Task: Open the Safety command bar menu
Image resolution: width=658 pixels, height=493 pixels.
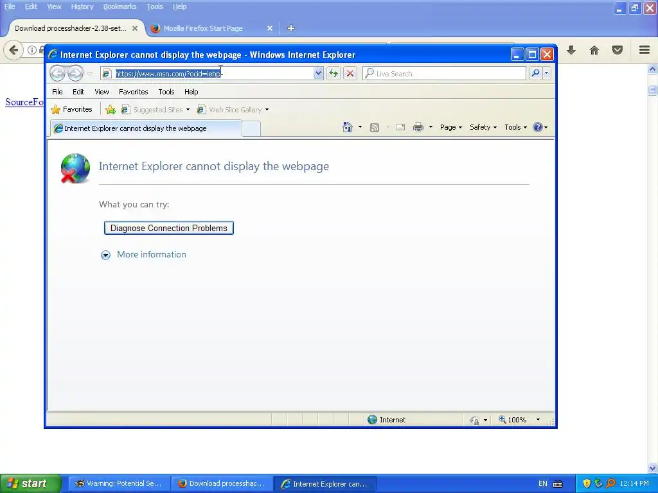Action: tap(483, 127)
